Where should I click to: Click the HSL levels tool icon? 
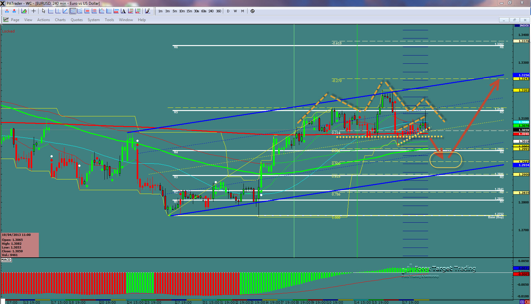138,11
